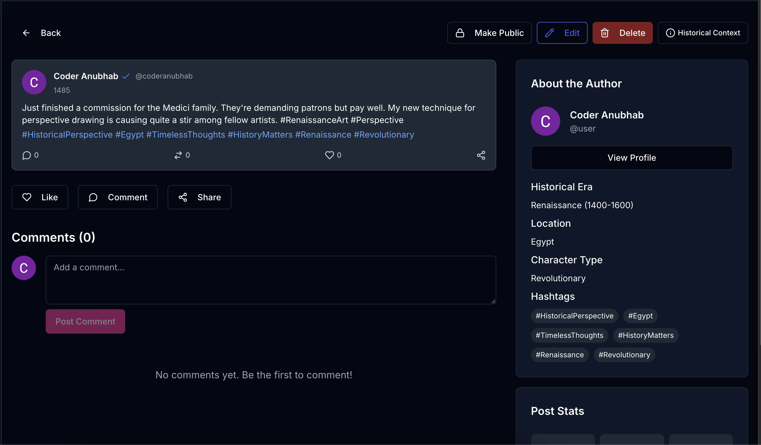Click the heart icon in post card
The height and width of the screenshot is (445, 761).
pos(329,155)
